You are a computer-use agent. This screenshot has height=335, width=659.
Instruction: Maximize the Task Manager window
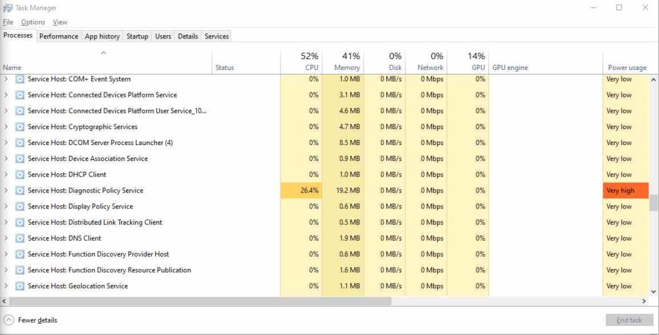pos(618,8)
